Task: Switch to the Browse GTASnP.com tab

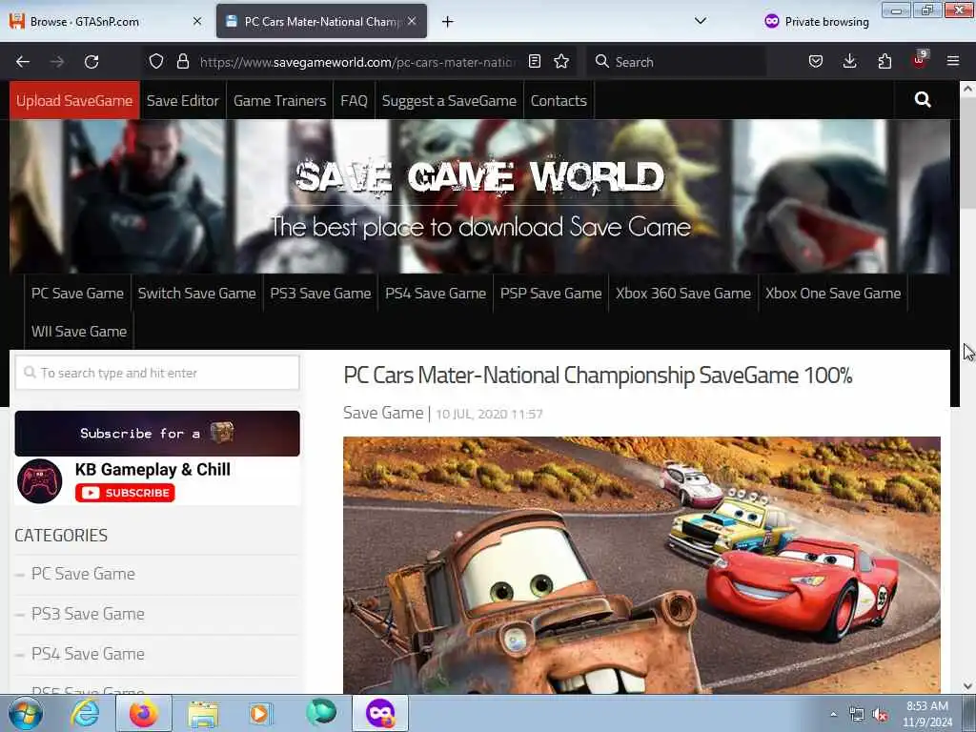Action: click(106, 21)
